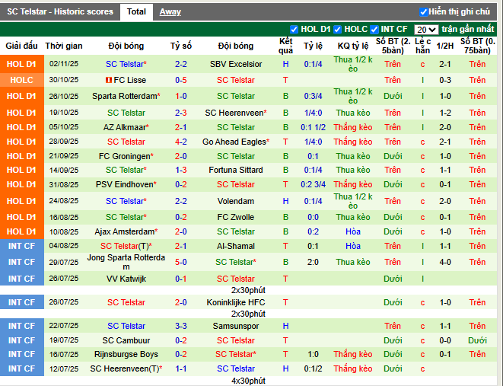
Task: Click the 4-2 score versus Go Ahead Eagles
Action: 181,142
